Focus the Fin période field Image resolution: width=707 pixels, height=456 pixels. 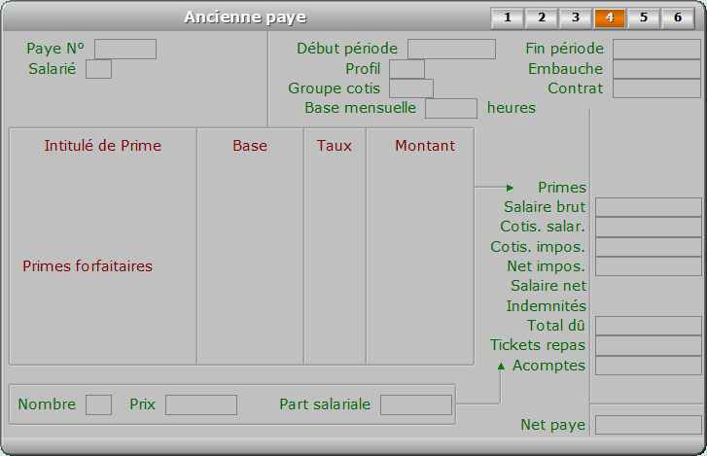click(657, 50)
